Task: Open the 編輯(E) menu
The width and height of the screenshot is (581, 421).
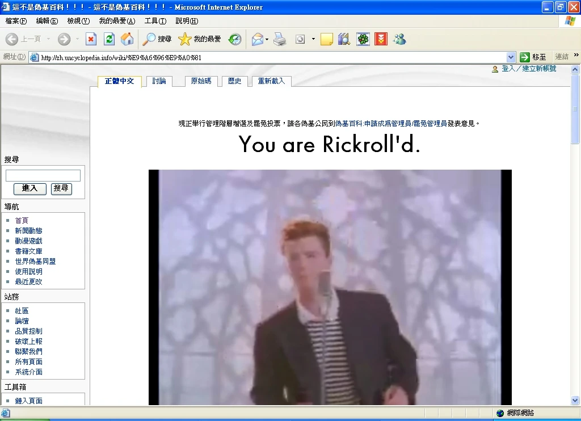Action: [x=47, y=21]
